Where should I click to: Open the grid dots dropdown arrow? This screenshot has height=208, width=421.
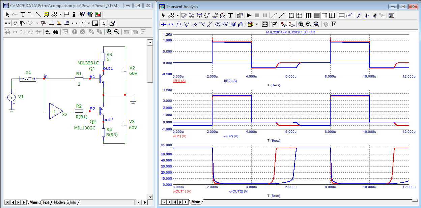coord(89,23)
